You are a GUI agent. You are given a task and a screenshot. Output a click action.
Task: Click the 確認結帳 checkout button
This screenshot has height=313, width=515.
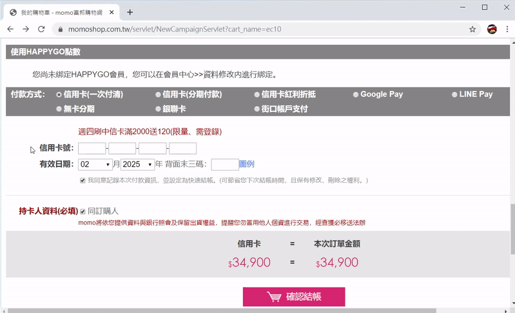(x=294, y=297)
